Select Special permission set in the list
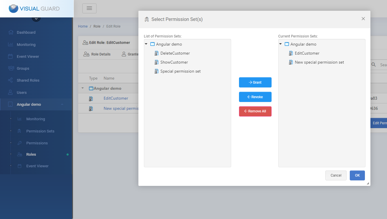 click(180, 71)
